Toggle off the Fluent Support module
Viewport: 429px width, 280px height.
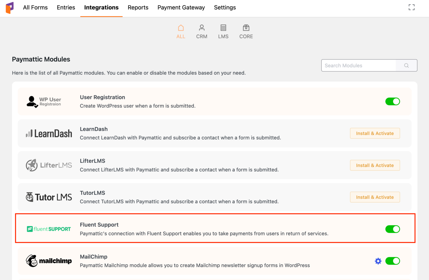[x=393, y=229]
